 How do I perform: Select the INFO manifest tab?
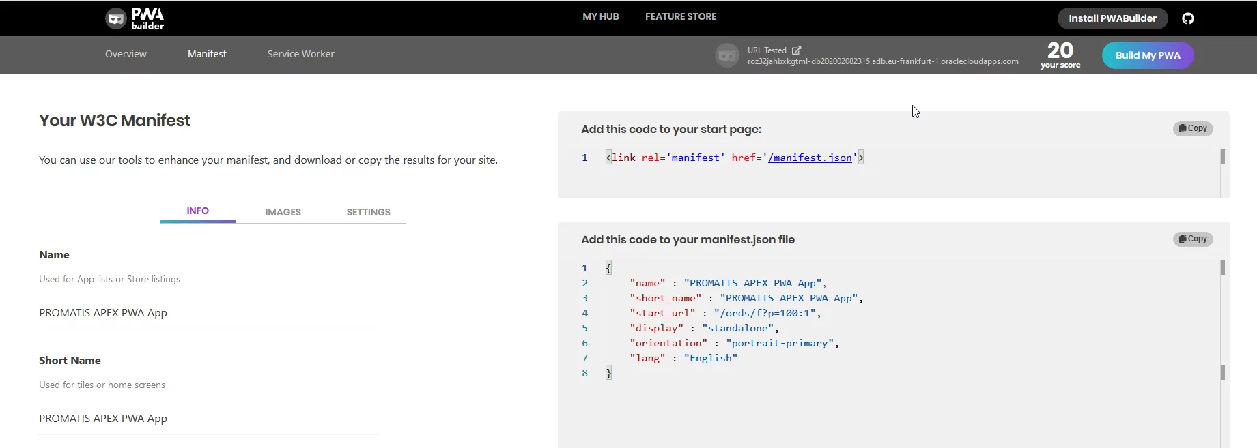pyautogui.click(x=198, y=211)
